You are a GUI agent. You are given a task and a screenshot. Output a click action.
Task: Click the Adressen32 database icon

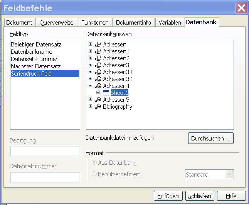(x=98, y=79)
